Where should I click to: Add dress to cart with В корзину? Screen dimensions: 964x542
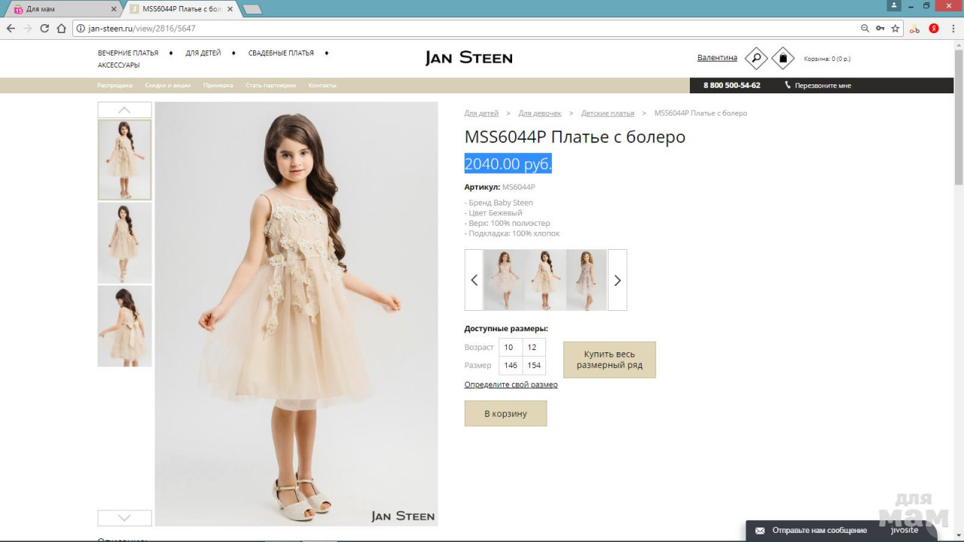[x=505, y=413]
